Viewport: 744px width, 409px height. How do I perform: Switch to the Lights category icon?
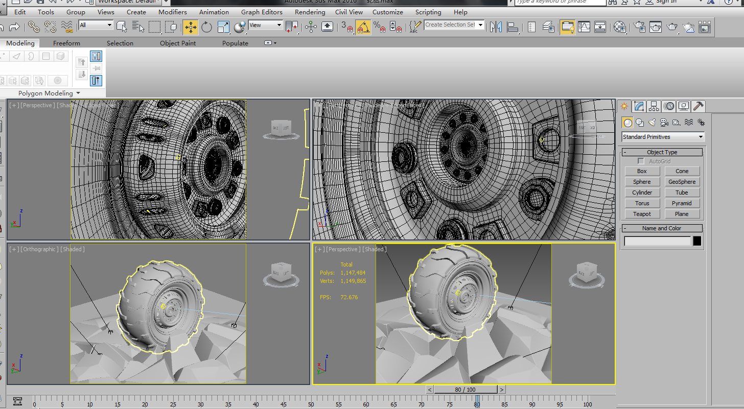point(652,123)
